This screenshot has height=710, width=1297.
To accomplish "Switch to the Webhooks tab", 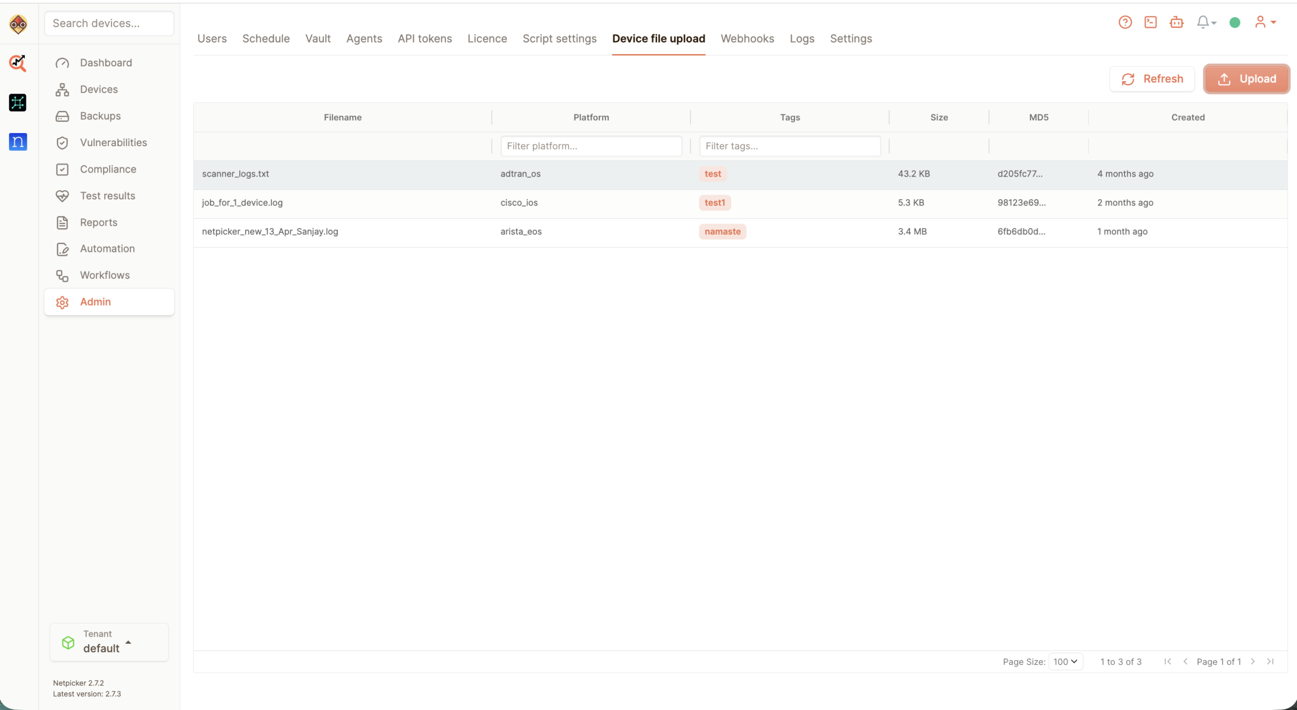I will (747, 38).
